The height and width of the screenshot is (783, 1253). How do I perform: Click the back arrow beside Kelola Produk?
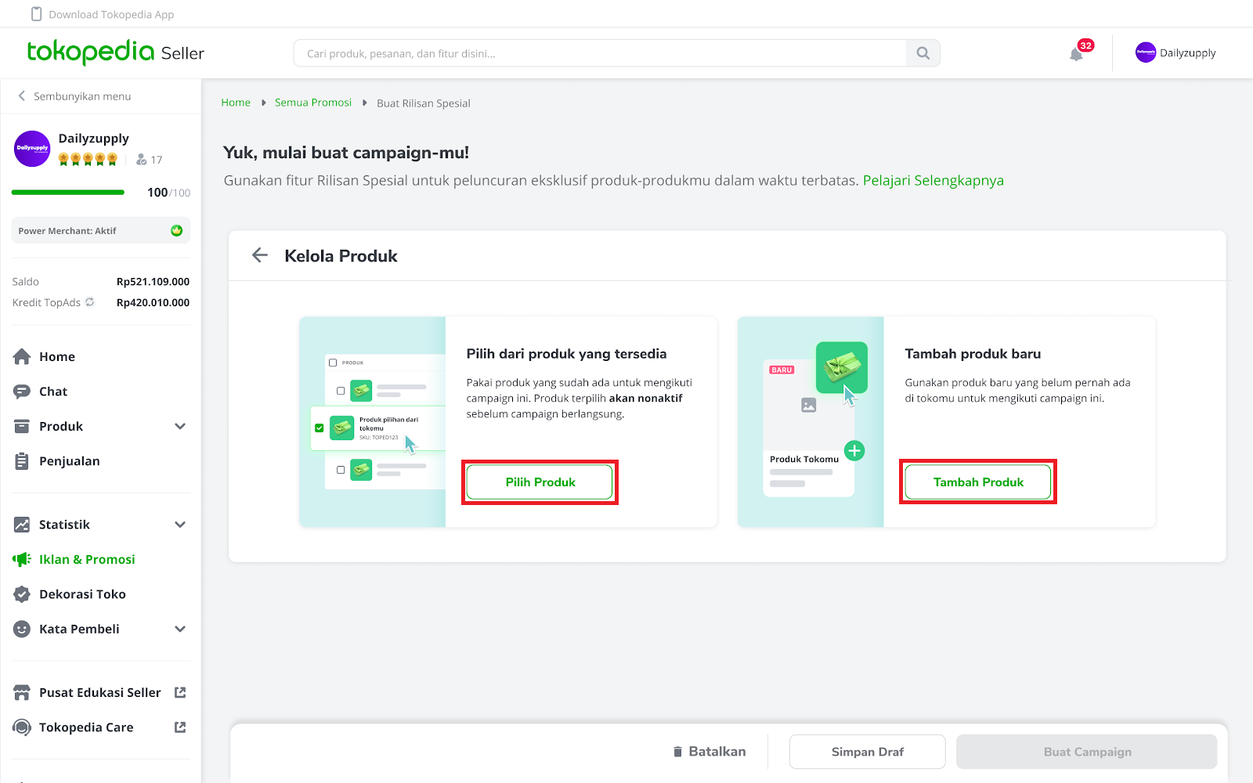pos(260,255)
